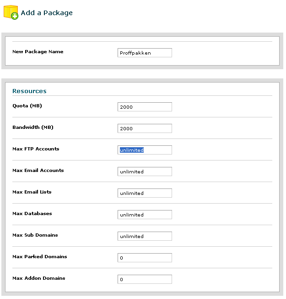Click the Max FTP Accounts field
This screenshot has width=286, height=299.
coord(145,150)
